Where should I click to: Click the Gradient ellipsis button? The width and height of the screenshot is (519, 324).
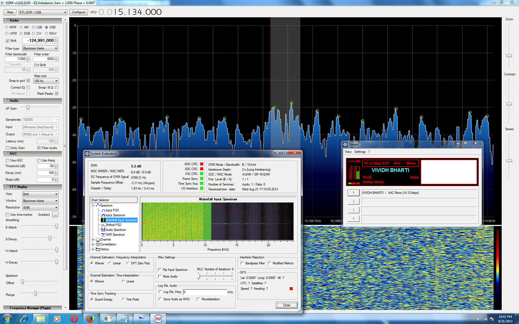point(55,215)
